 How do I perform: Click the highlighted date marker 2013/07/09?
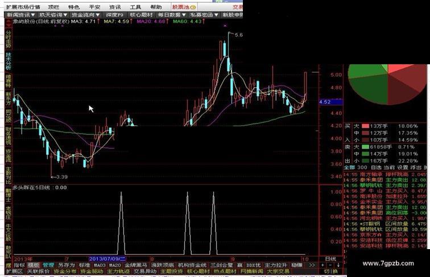coord(107,259)
